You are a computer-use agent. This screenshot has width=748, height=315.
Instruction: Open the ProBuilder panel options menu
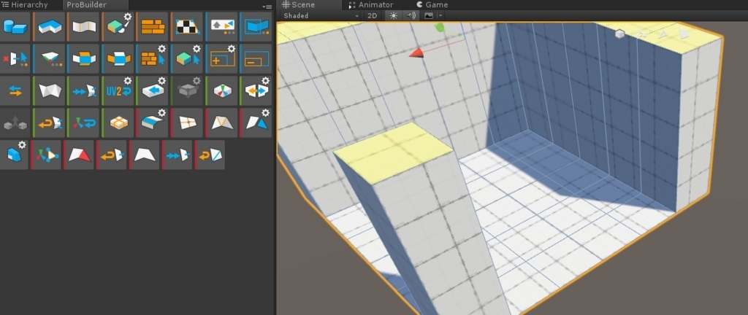[x=267, y=7]
